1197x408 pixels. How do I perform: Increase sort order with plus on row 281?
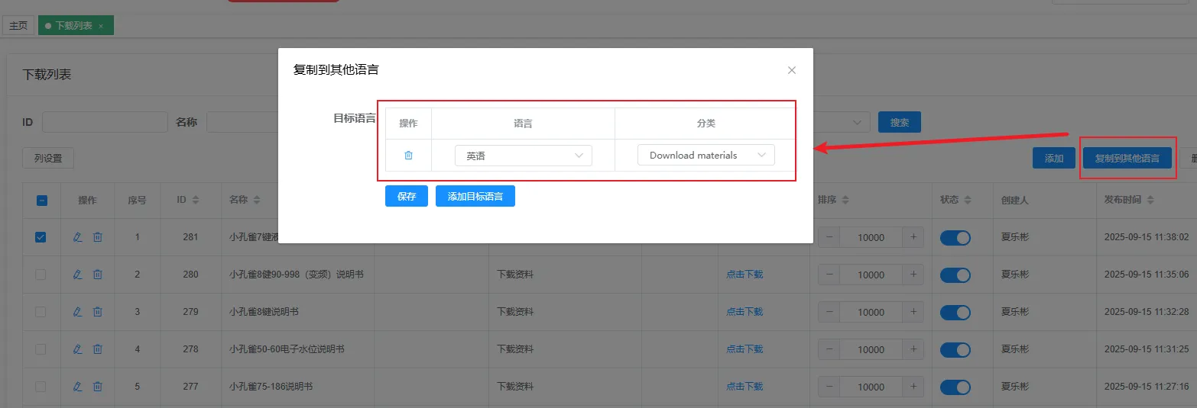[913, 237]
